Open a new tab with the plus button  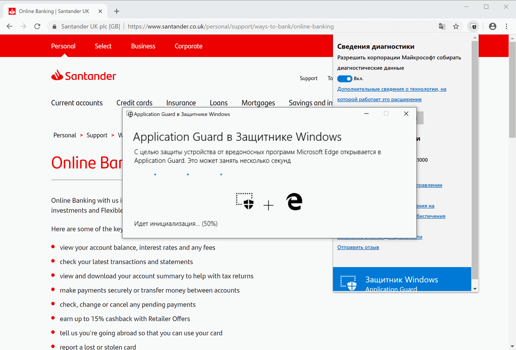[x=117, y=11]
